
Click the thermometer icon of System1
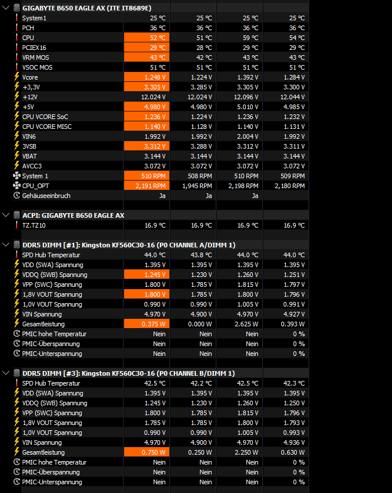(17, 17)
